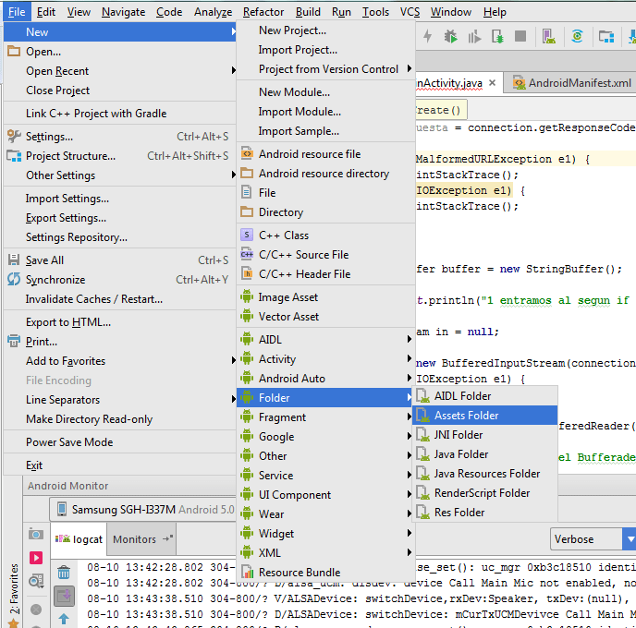Click the Android Monitor panel title
Image resolution: width=636 pixels, height=628 pixels.
pos(67,486)
